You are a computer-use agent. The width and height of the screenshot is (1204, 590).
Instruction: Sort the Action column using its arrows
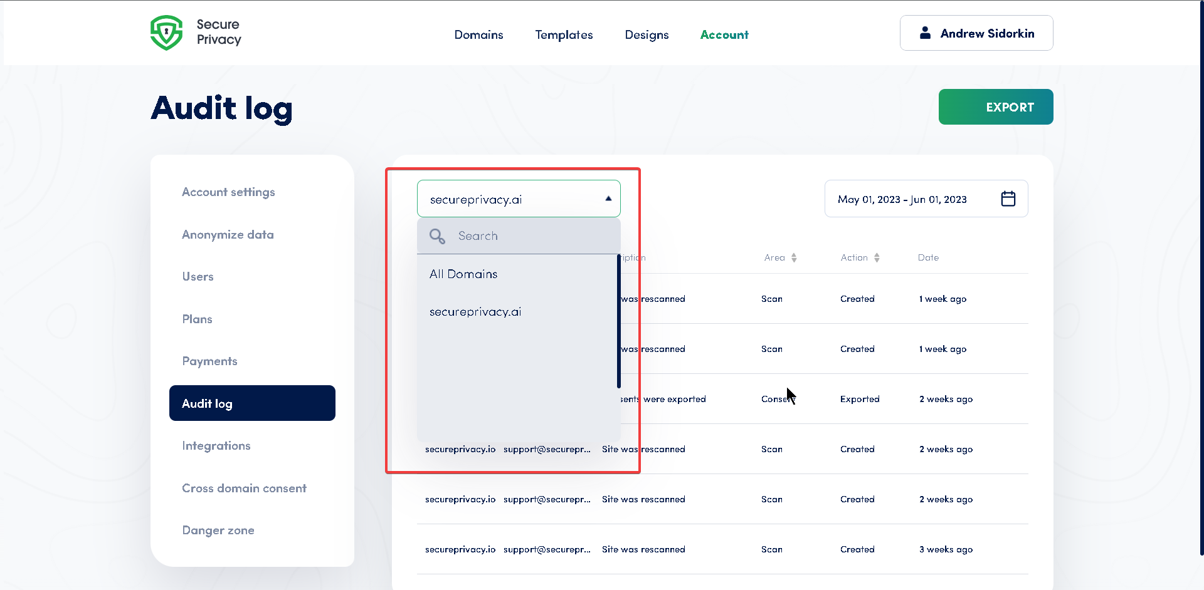[x=877, y=257]
